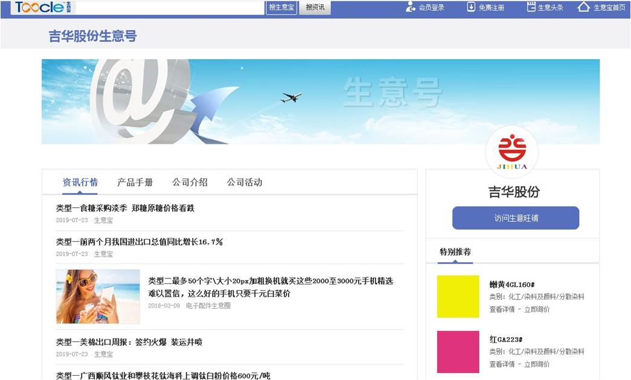
Task: Click the 吉华股份生意号 page title
Action: 93,36
